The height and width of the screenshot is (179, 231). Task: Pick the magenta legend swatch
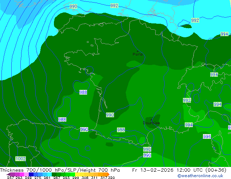22,174
